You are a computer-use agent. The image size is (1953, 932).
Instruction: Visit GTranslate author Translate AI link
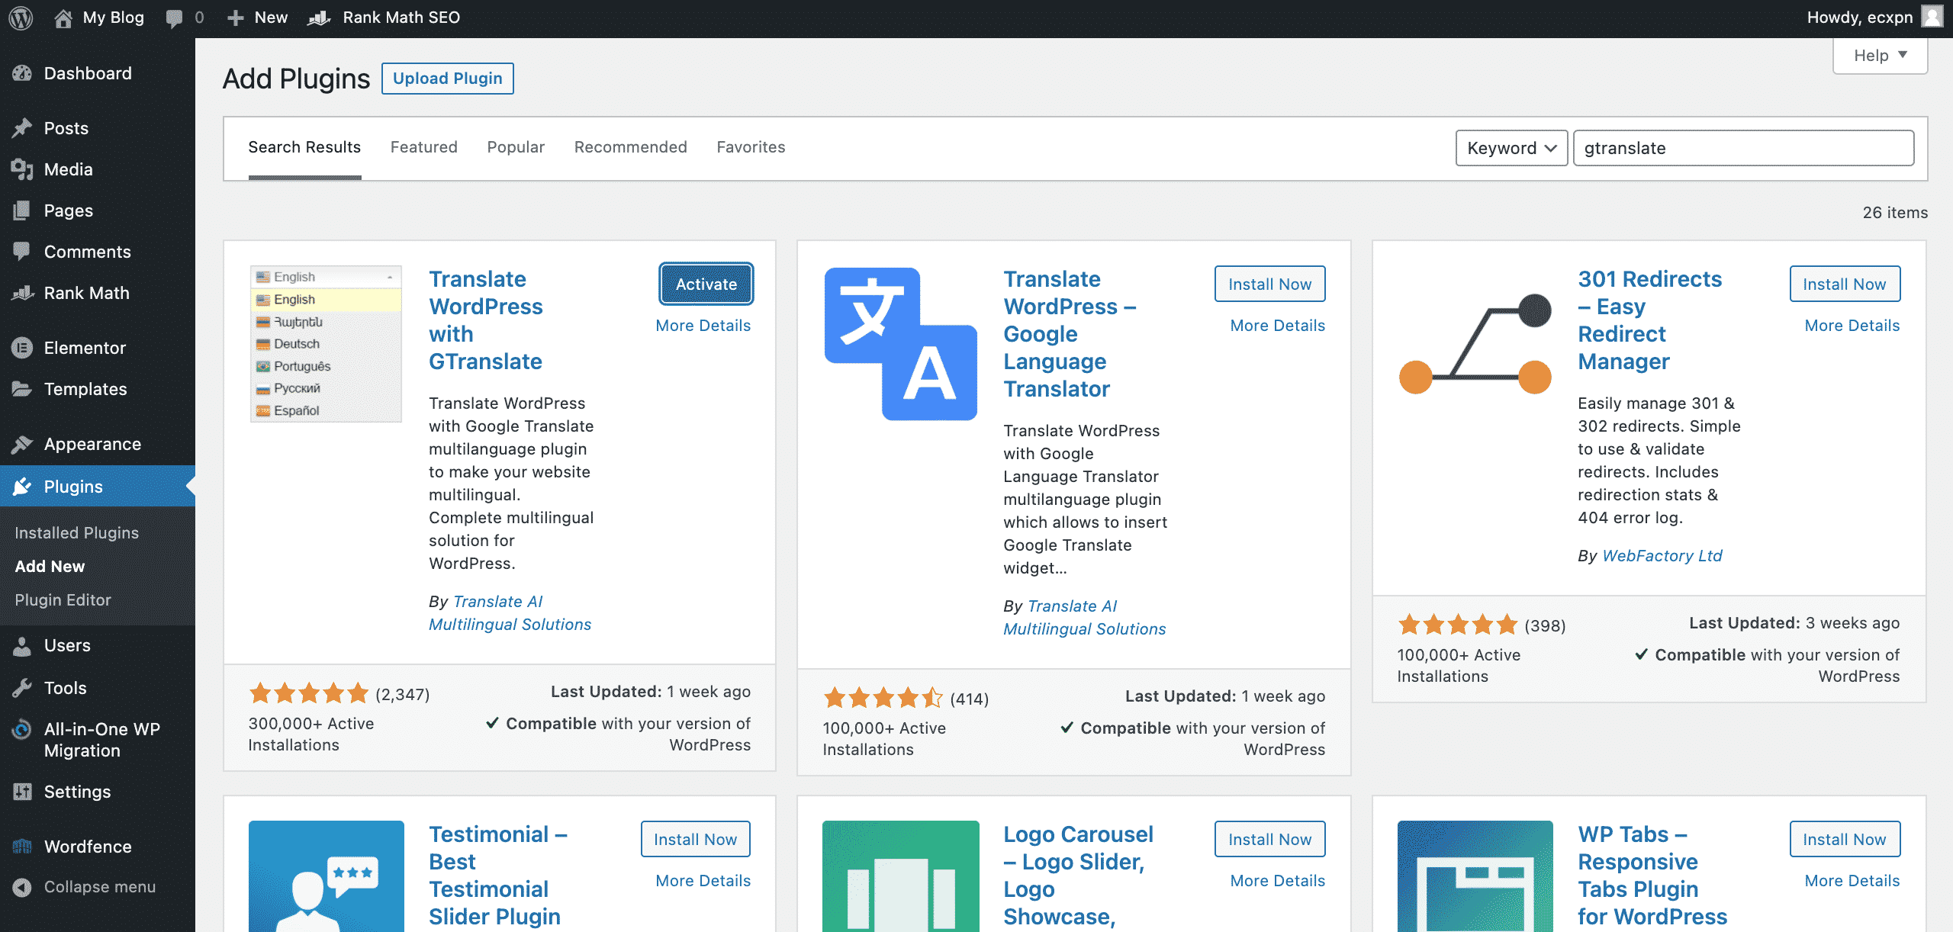click(x=510, y=613)
